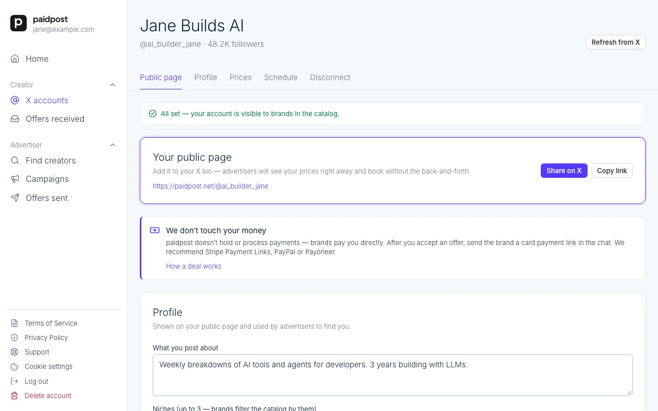The height and width of the screenshot is (411, 658).
Task: Click the Delete account link
Action: tap(48, 396)
